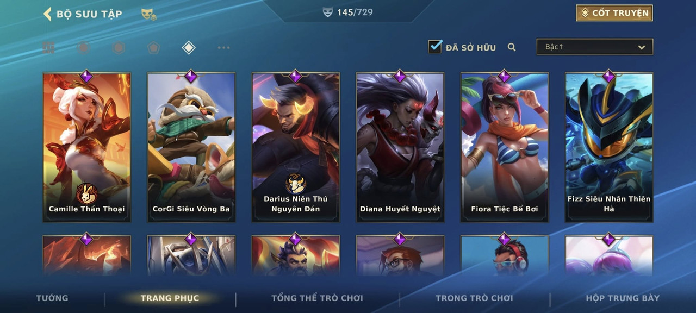Switch to the Tướng tab
The width and height of the screenshot is (696, 313).
click(x=52, y=298)
